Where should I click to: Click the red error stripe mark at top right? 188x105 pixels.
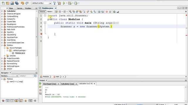[186, 15]
